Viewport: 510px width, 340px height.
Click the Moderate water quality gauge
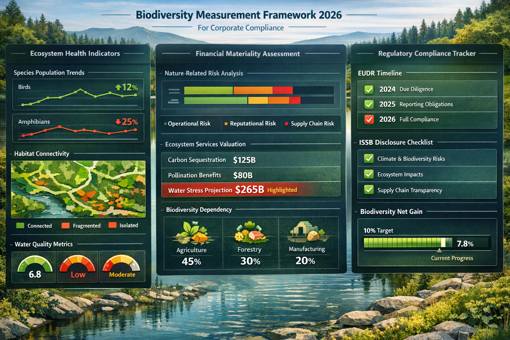(x=122, y=266)
